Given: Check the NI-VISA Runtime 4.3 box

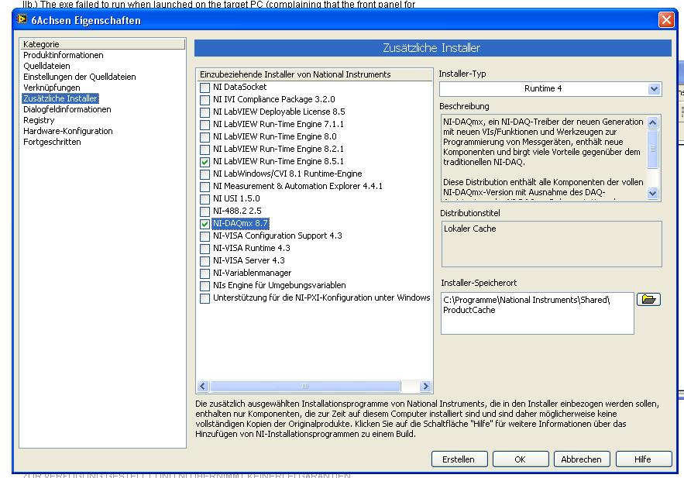Looking at the screenshot, I should 205,249.
